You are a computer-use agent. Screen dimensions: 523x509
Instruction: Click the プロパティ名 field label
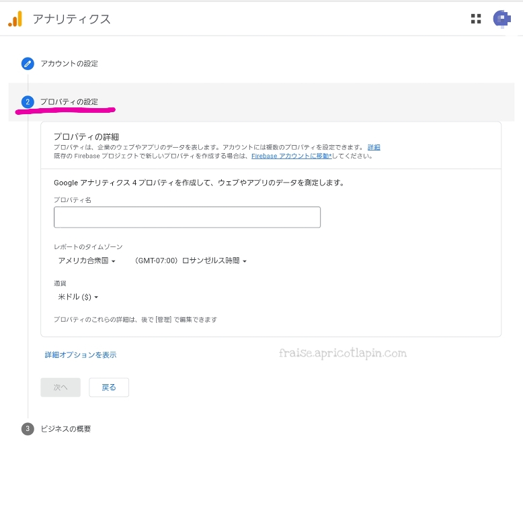[73, 199]
